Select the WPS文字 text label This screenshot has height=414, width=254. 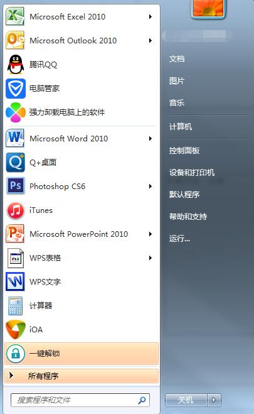click(x=45, y=281)
